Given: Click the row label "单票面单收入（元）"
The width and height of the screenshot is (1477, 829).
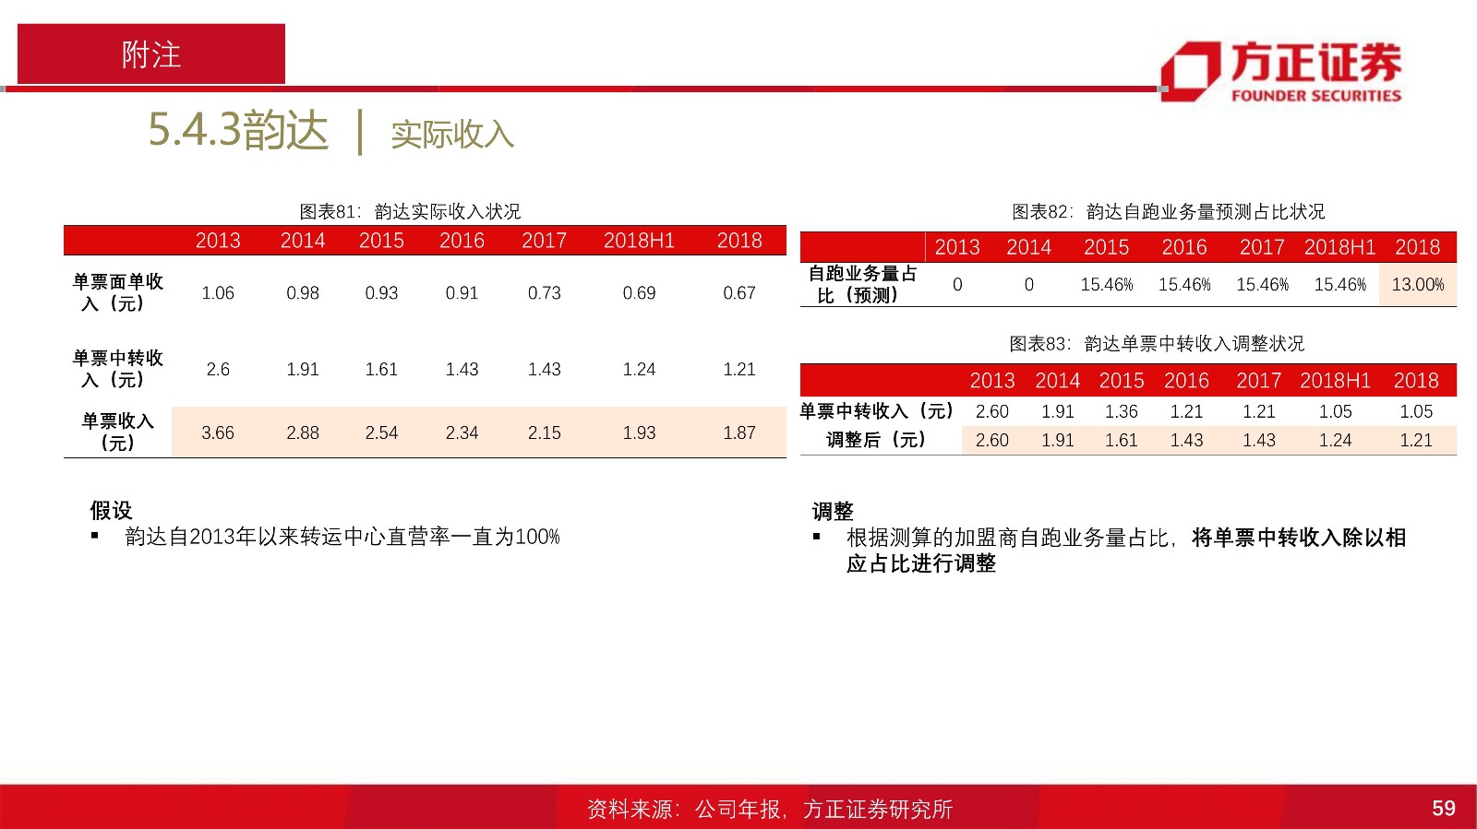Looking at the screenshot, I should 117,292.
